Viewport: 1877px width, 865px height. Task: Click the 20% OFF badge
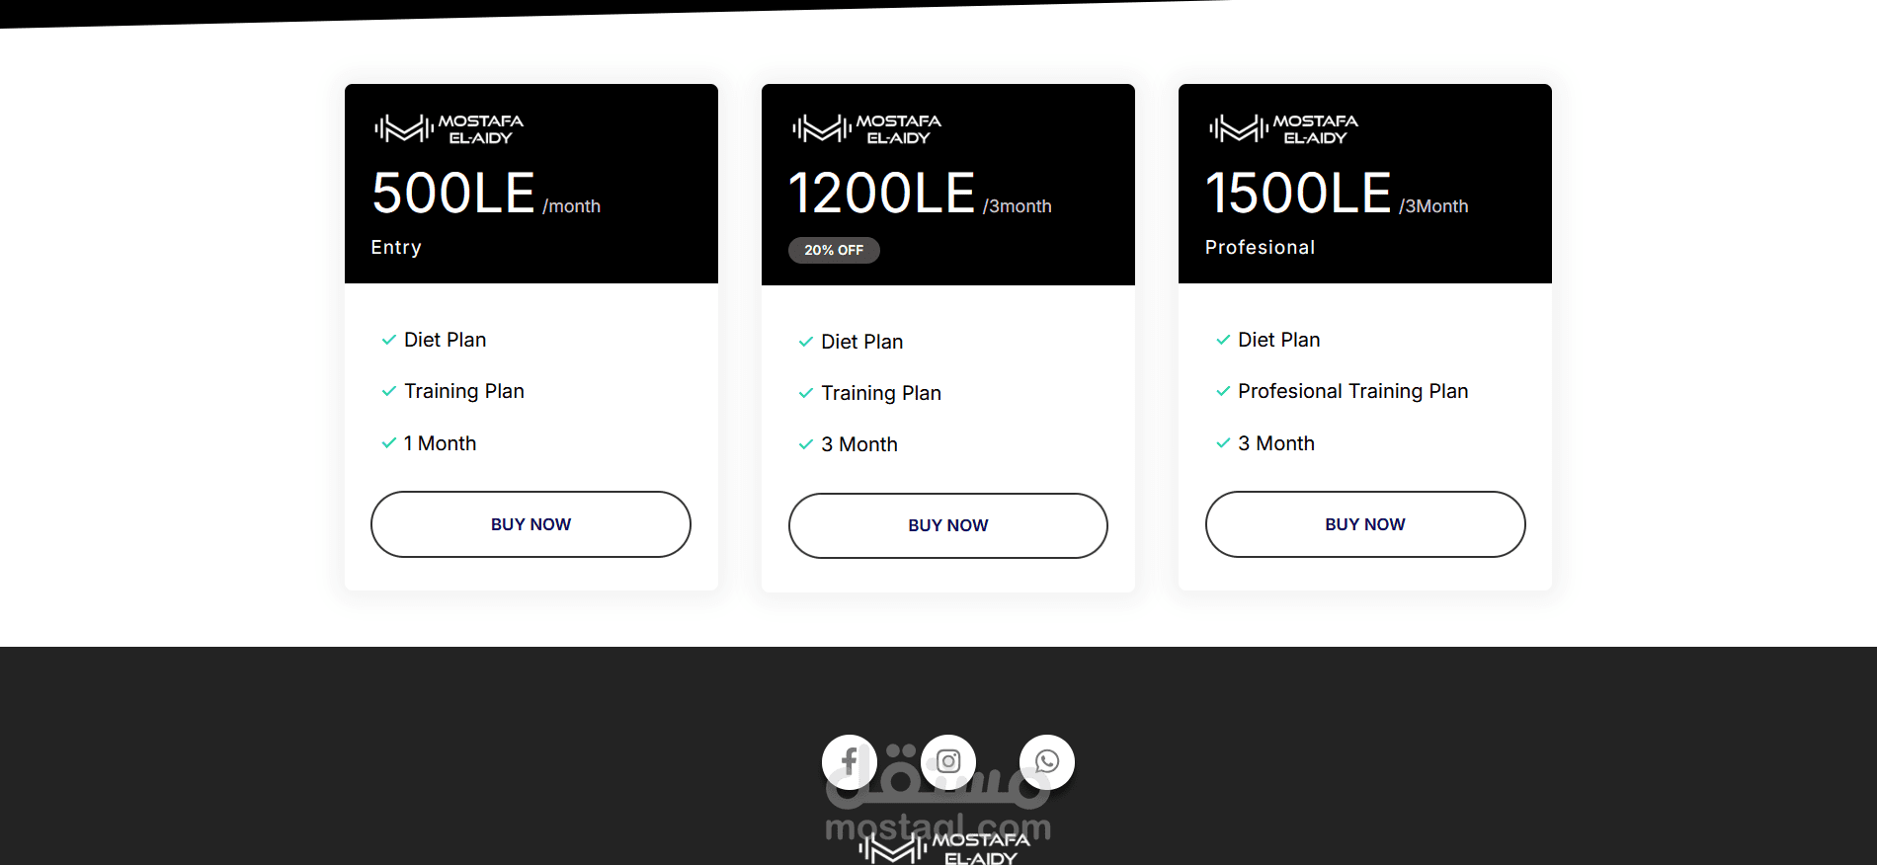(834, 250)
